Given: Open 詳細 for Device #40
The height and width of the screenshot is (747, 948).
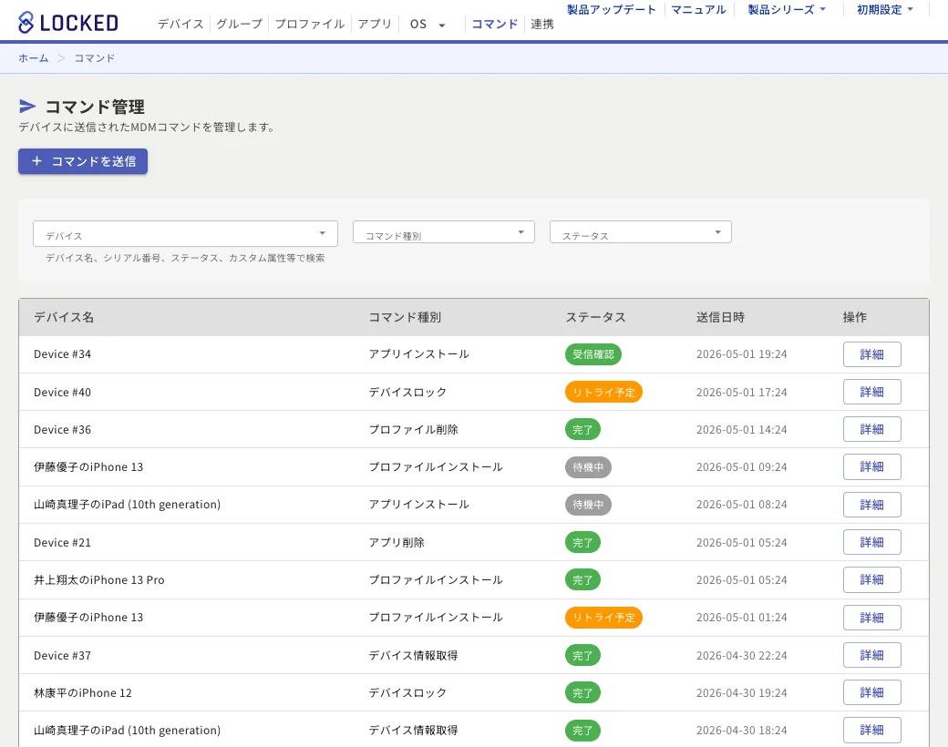Looking at the screenshot, I should [871, 392].
